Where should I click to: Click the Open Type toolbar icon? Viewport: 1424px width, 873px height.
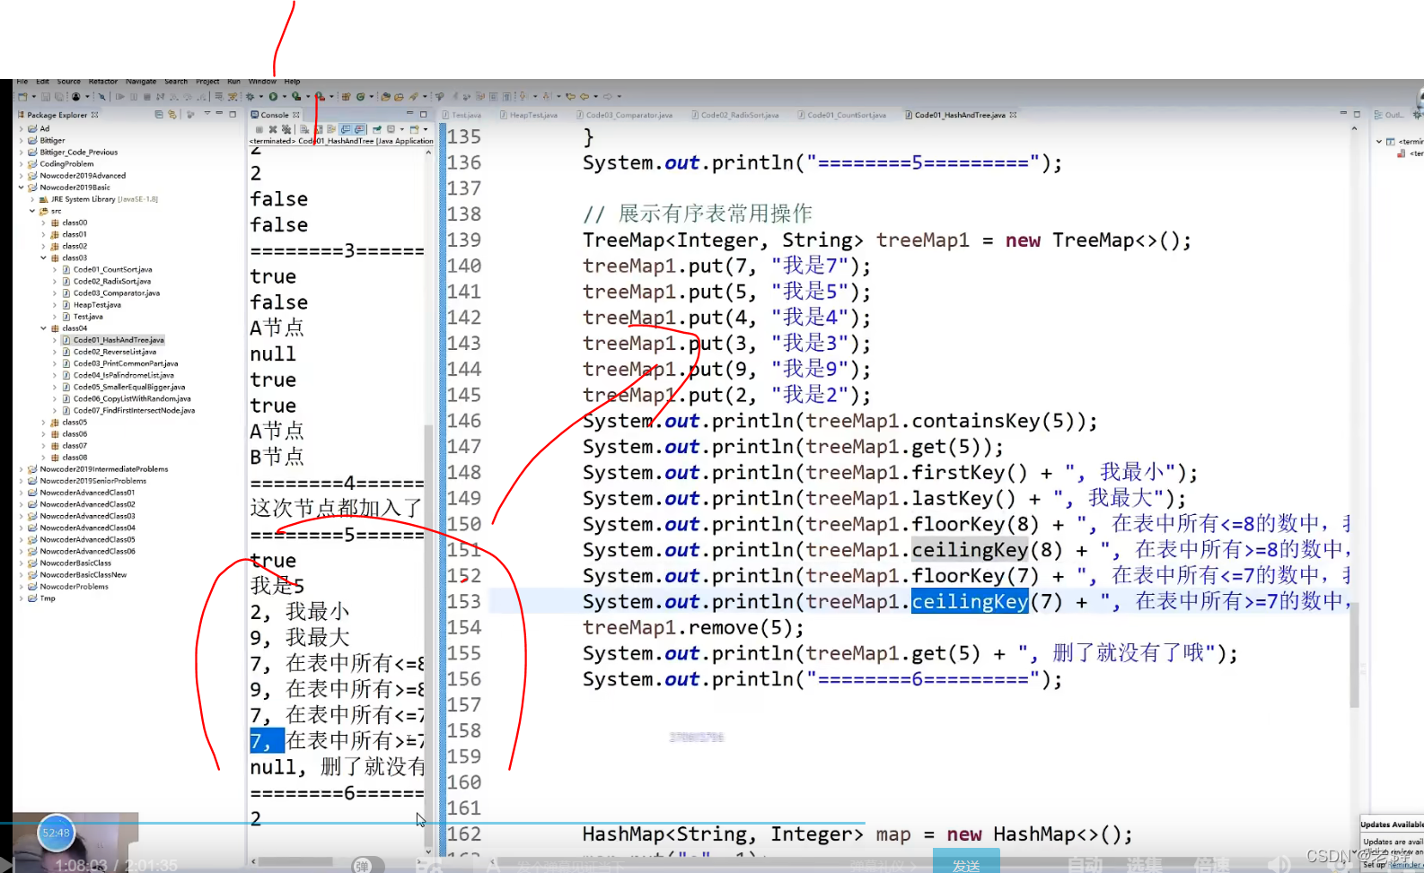pyautogui.click(x=385, y=97)
